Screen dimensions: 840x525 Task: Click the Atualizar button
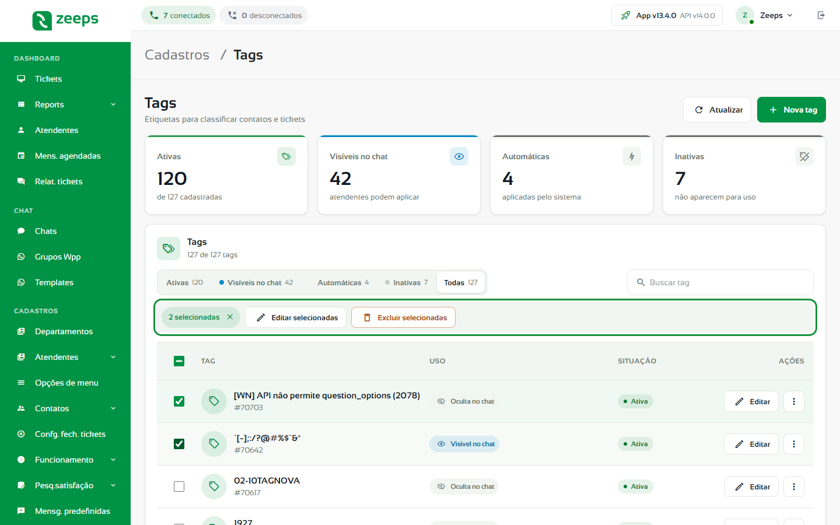[717, 110]
